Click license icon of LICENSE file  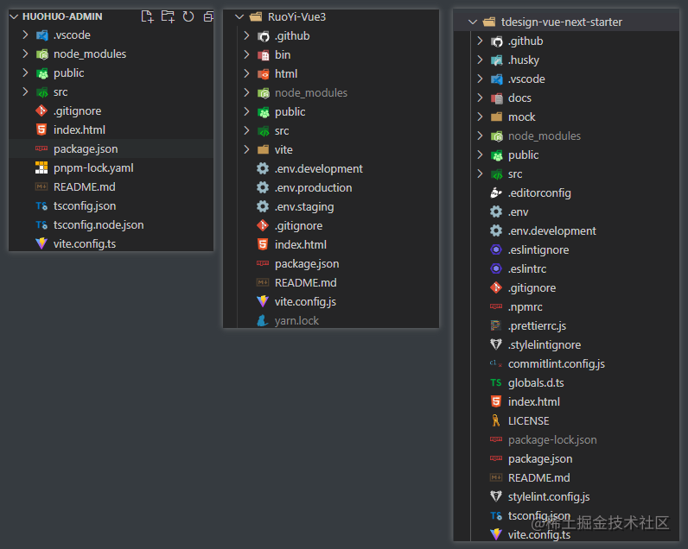tap(496, 420)
